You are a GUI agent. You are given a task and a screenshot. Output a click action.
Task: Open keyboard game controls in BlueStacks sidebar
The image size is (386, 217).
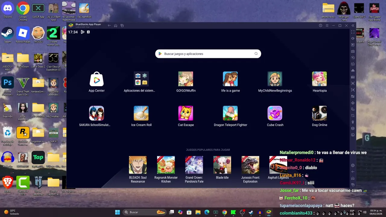(353, 51)
